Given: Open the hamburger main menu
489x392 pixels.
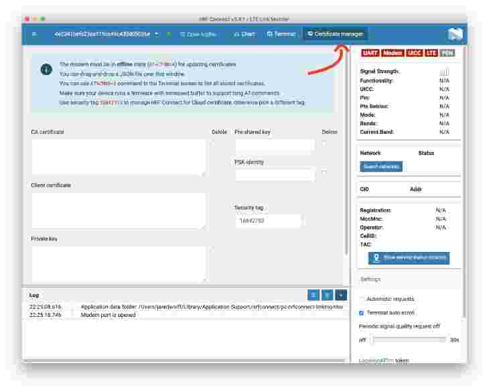Looking at the screenshot, I should coord(34,34).
